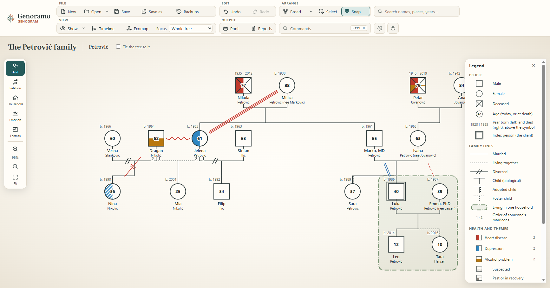Open the Add person tool
550x288 pixels.
pyautogui.click(x=15, y=68)
